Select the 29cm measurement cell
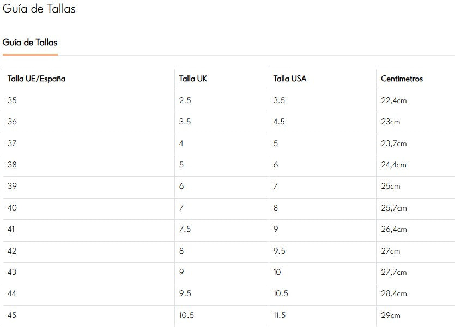The height and width of the screenshot is (336, 455). 391,315
